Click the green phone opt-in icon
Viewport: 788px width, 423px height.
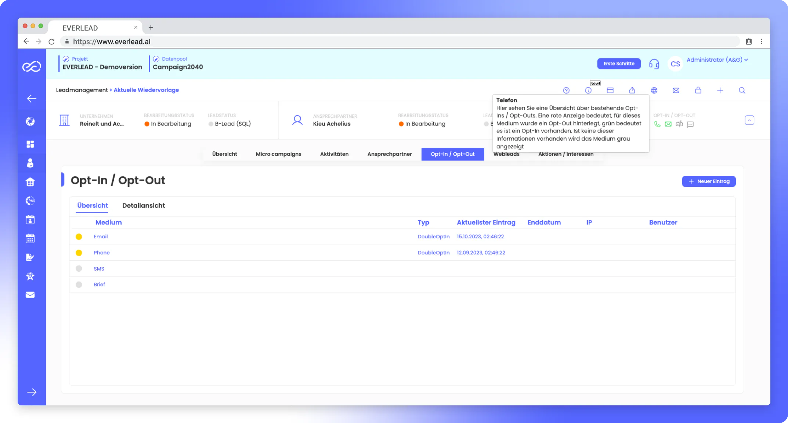pyautogui.click(x=657, y=124)
